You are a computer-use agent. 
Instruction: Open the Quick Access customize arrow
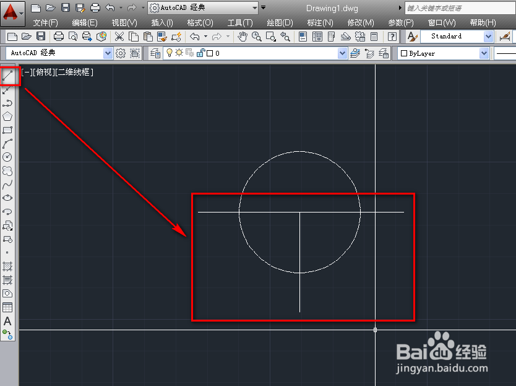click(264, 7)
